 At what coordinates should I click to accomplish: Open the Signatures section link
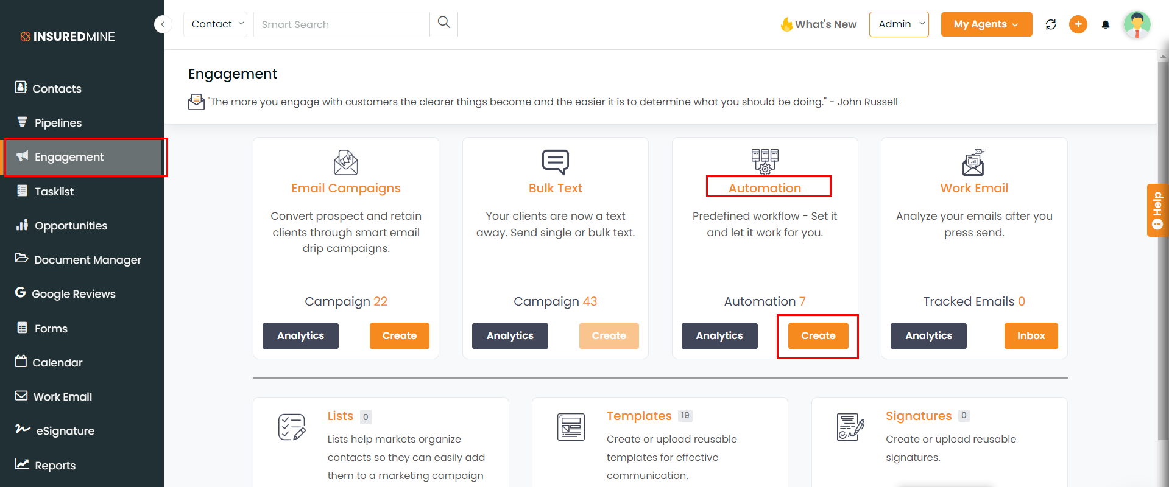(x=919, y=416)
